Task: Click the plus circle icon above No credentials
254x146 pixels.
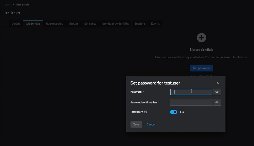Action: [201, 38]
